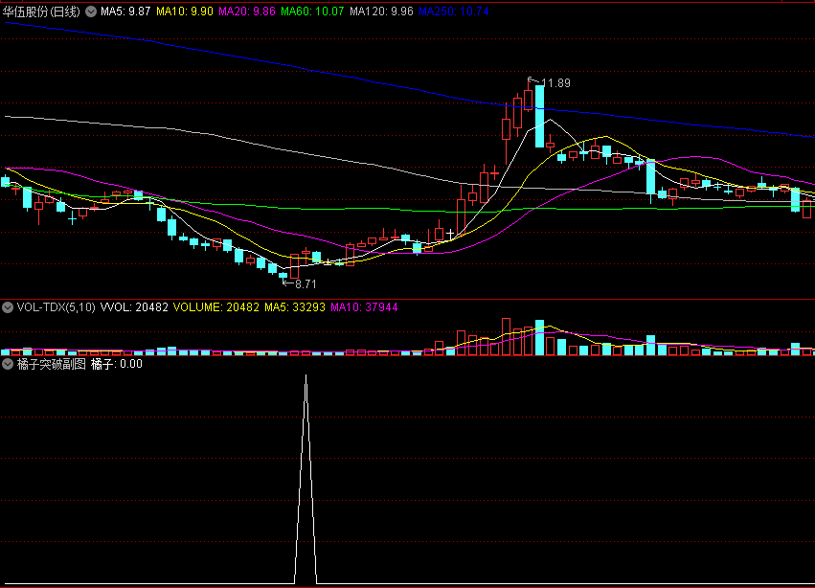
Task: Click the VVOL: 20482 value
Action: [134, 307]
